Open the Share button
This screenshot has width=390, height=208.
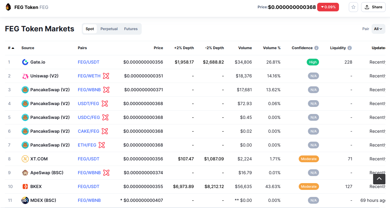click(x=373, y=7)
